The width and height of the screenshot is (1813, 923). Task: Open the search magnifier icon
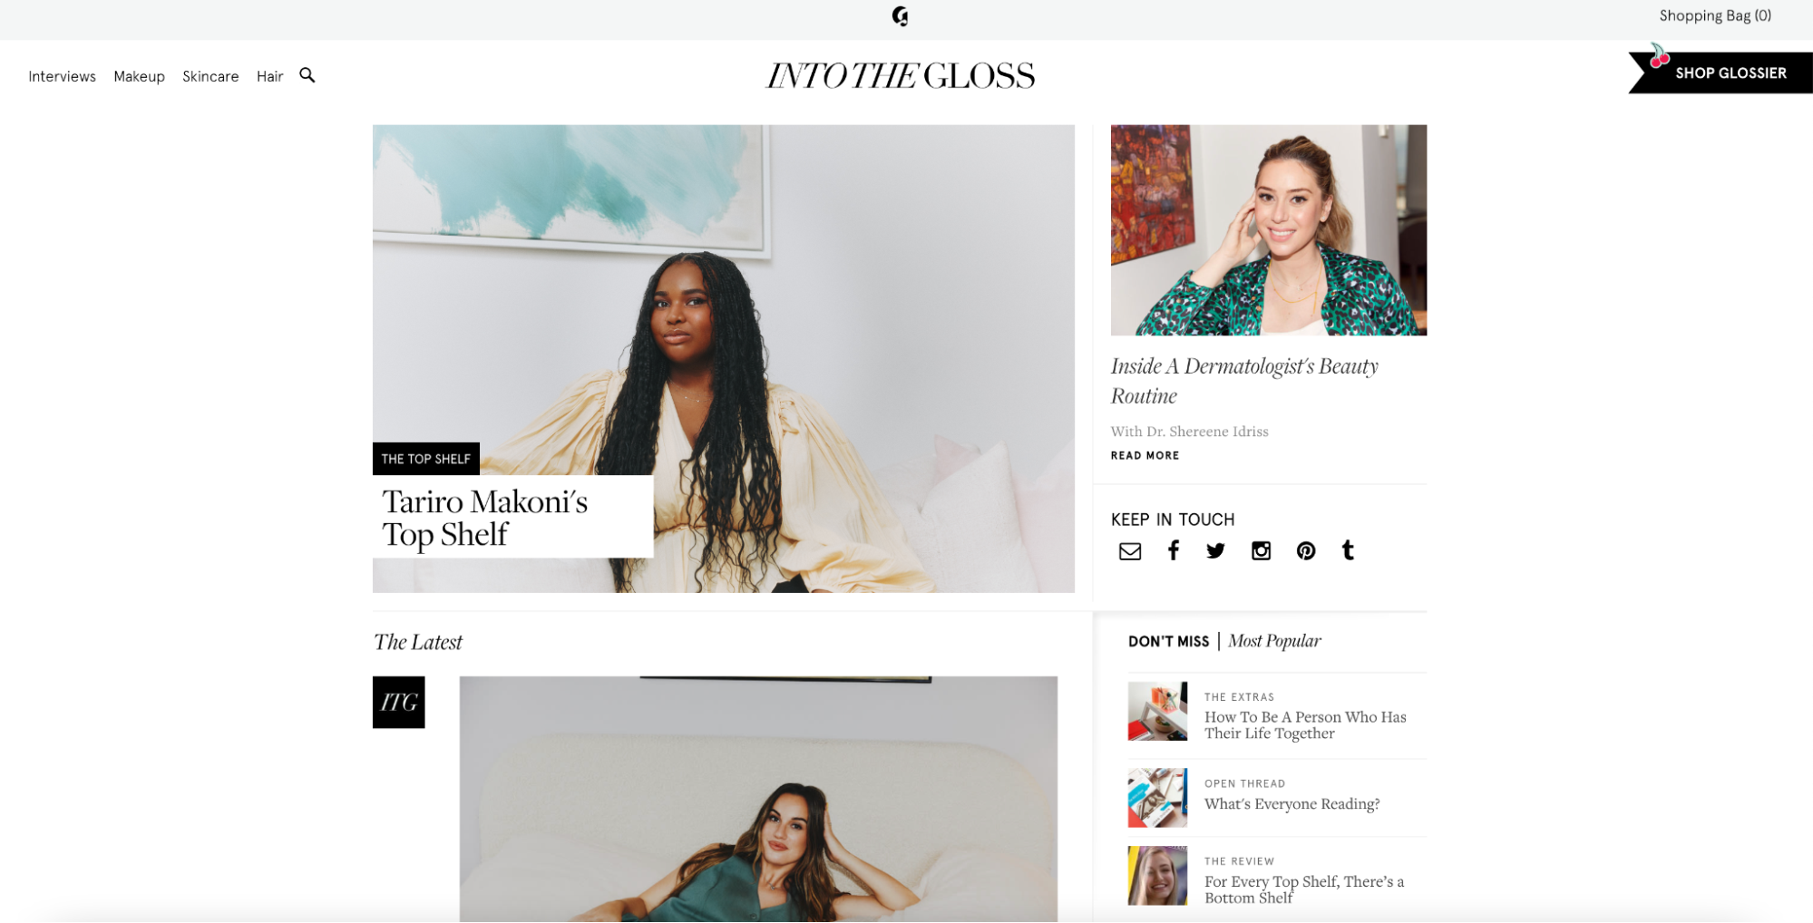click(x=307, y=75)
